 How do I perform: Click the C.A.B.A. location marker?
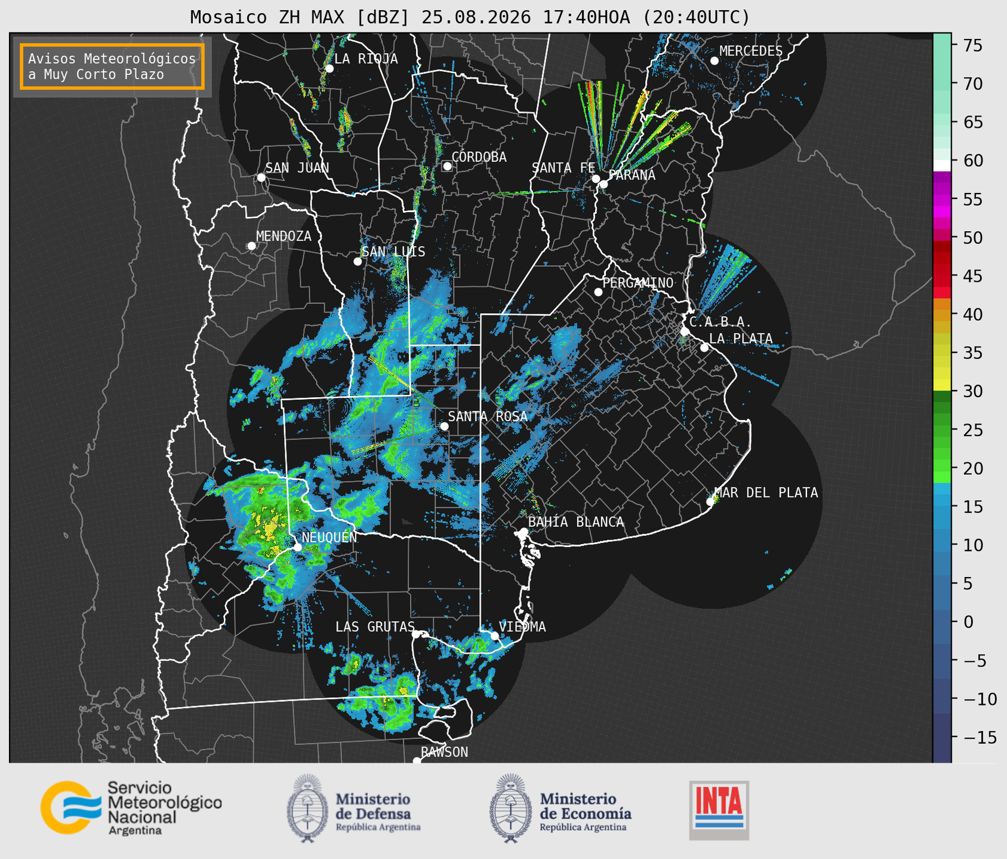(x=685, y=332)
